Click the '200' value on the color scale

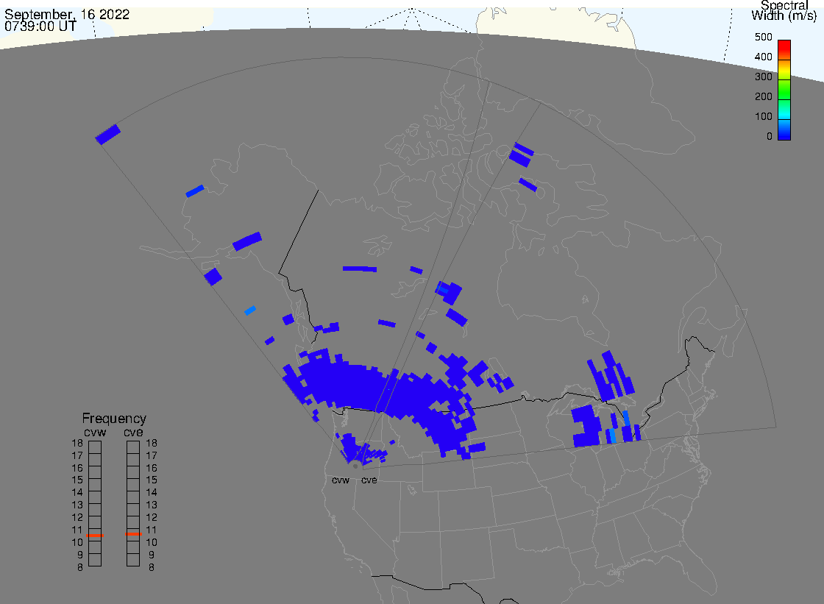click(x=763, y=96)
